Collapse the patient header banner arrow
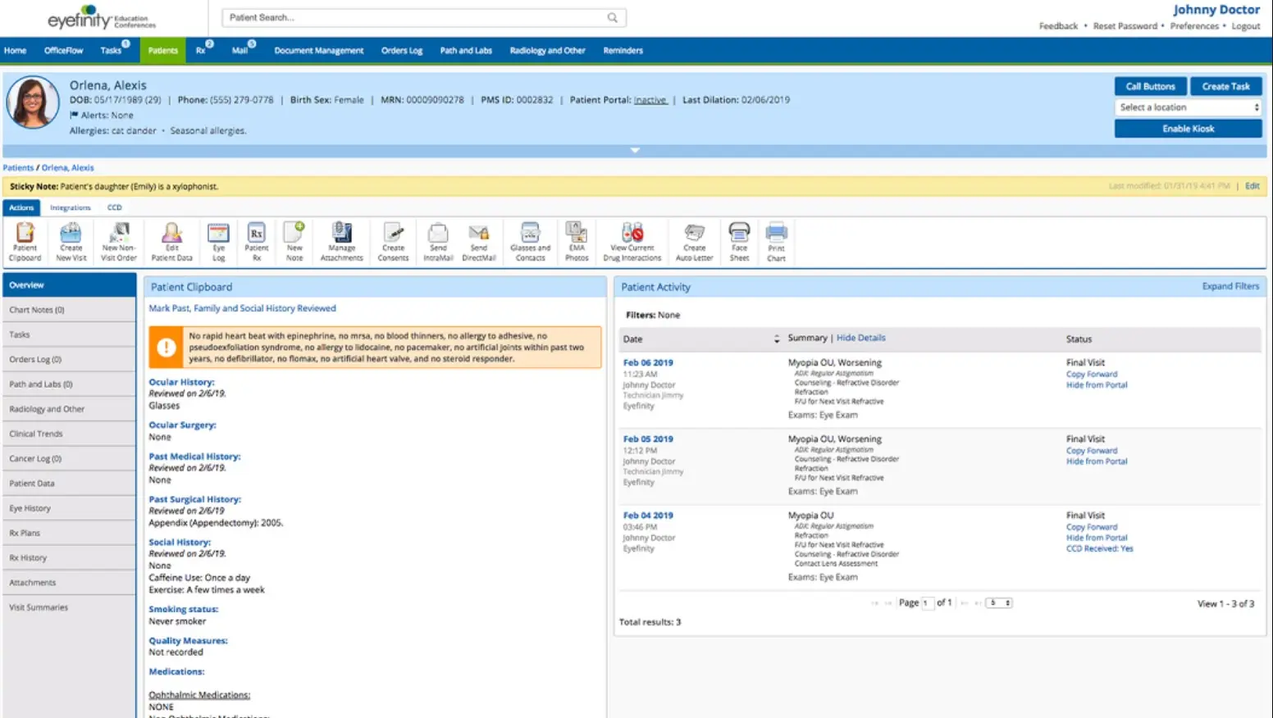The height and width of the screenshot is (718, 1273). (x=635, y=151)
